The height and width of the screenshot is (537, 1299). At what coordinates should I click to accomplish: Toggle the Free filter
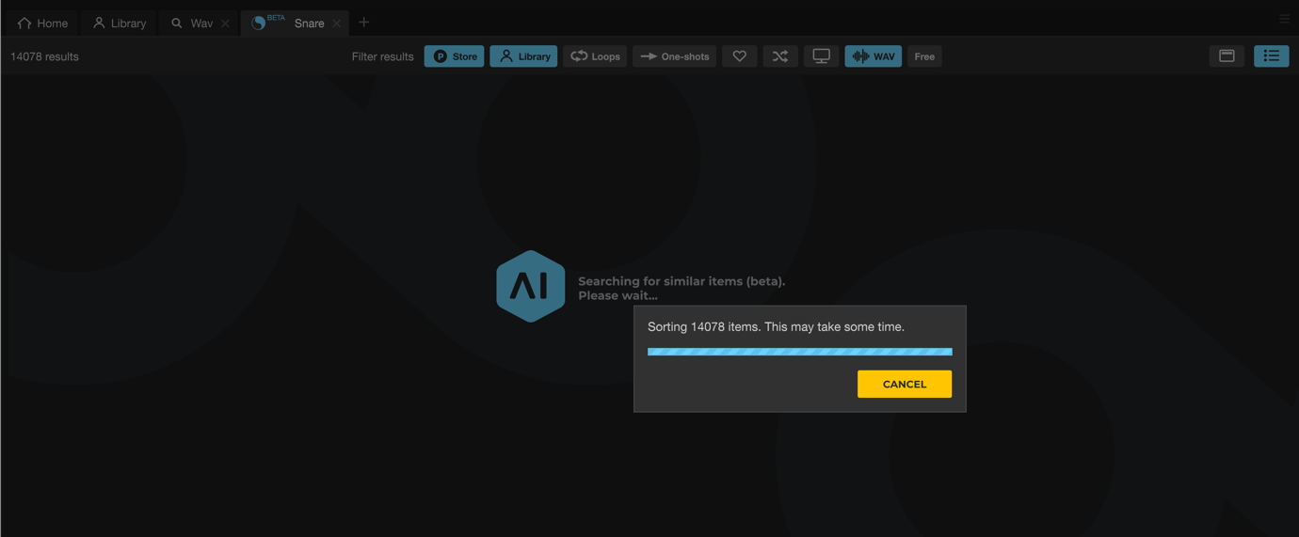924,56
